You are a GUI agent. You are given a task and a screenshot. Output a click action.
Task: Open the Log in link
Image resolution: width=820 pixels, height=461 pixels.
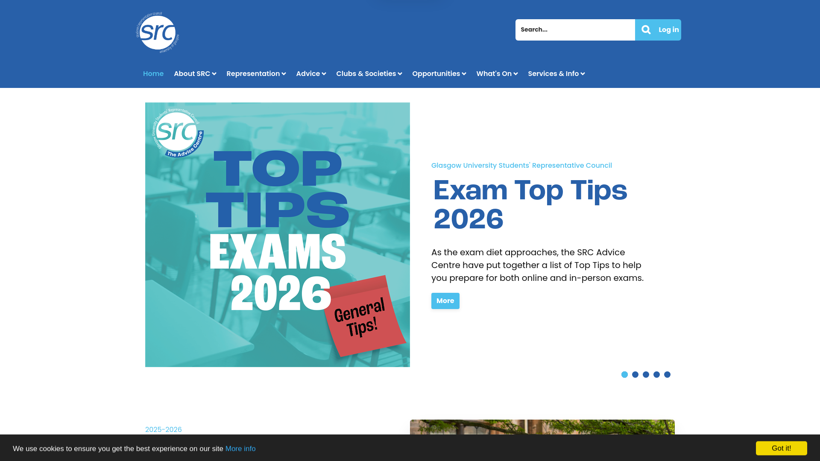pyautogui.click(x=668, y=30)
